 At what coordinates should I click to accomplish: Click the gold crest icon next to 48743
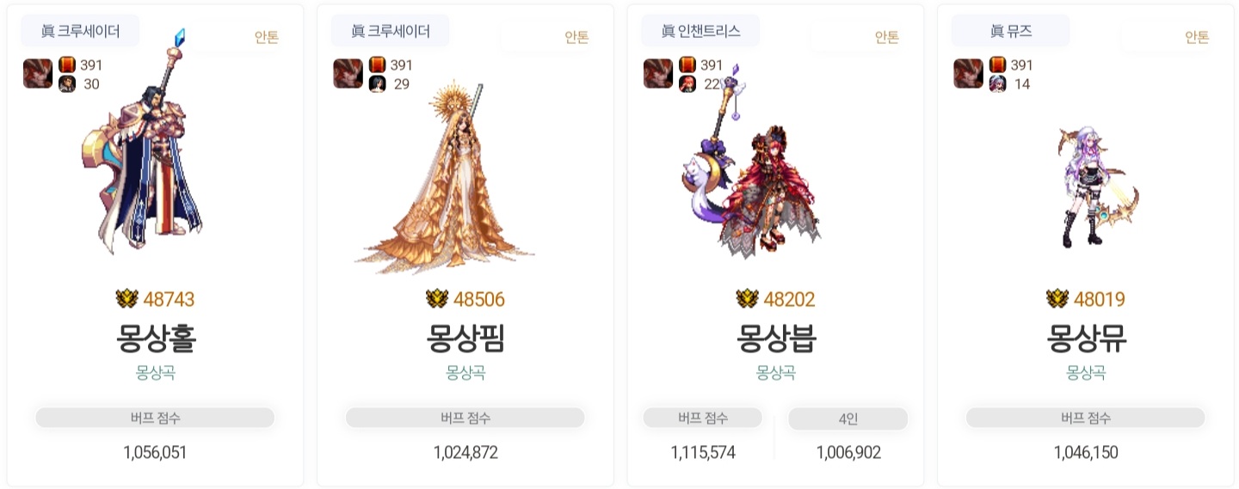tap(127, 299)
